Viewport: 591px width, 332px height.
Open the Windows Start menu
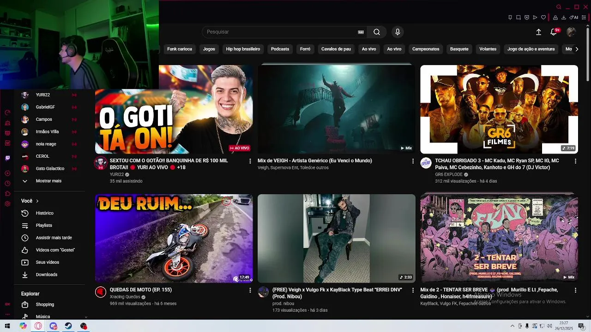click(8, 326)
